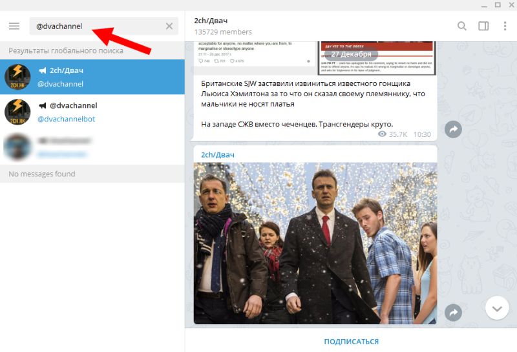This screenshot has width=517, height=352.
Task: Click the megaphone icon beside @dvachannel result
Action: point(43,105)
